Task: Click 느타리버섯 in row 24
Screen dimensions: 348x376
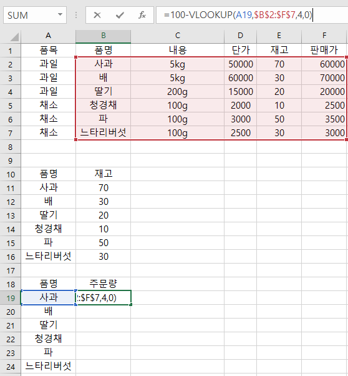Action: (48, 367)
